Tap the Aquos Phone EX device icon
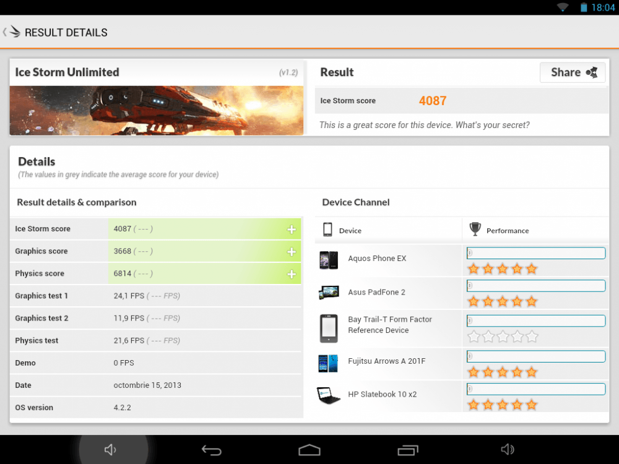Screen dimensions: 619x464 point(329,259)
